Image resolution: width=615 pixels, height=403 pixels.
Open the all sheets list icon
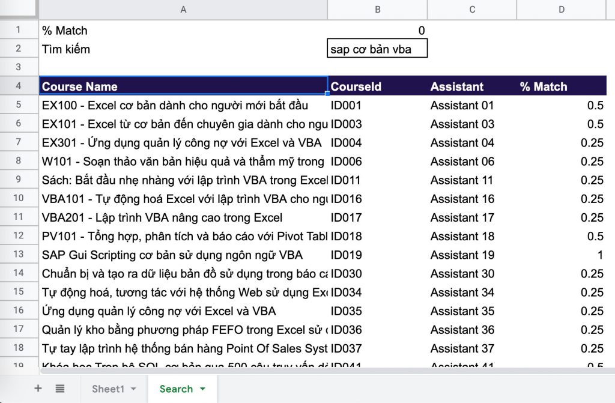click(60, 389)
